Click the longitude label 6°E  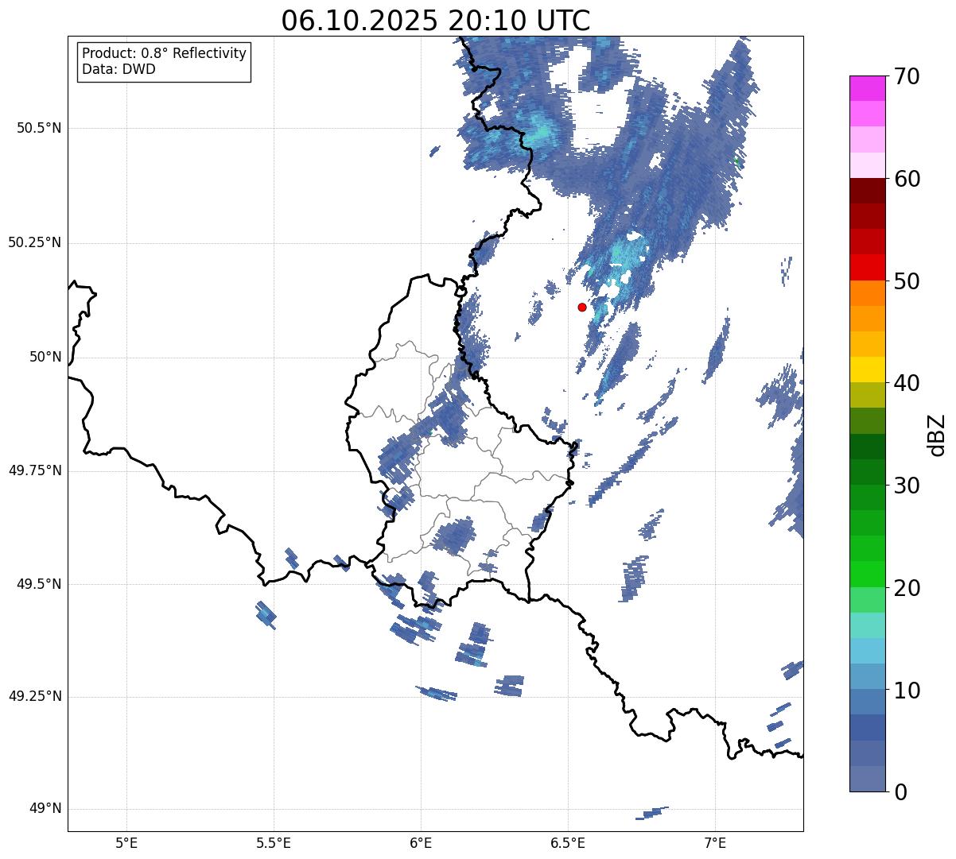[421, 842]
